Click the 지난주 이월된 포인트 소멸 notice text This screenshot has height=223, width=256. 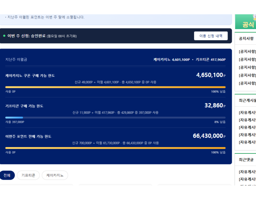[x=46, y=17]
